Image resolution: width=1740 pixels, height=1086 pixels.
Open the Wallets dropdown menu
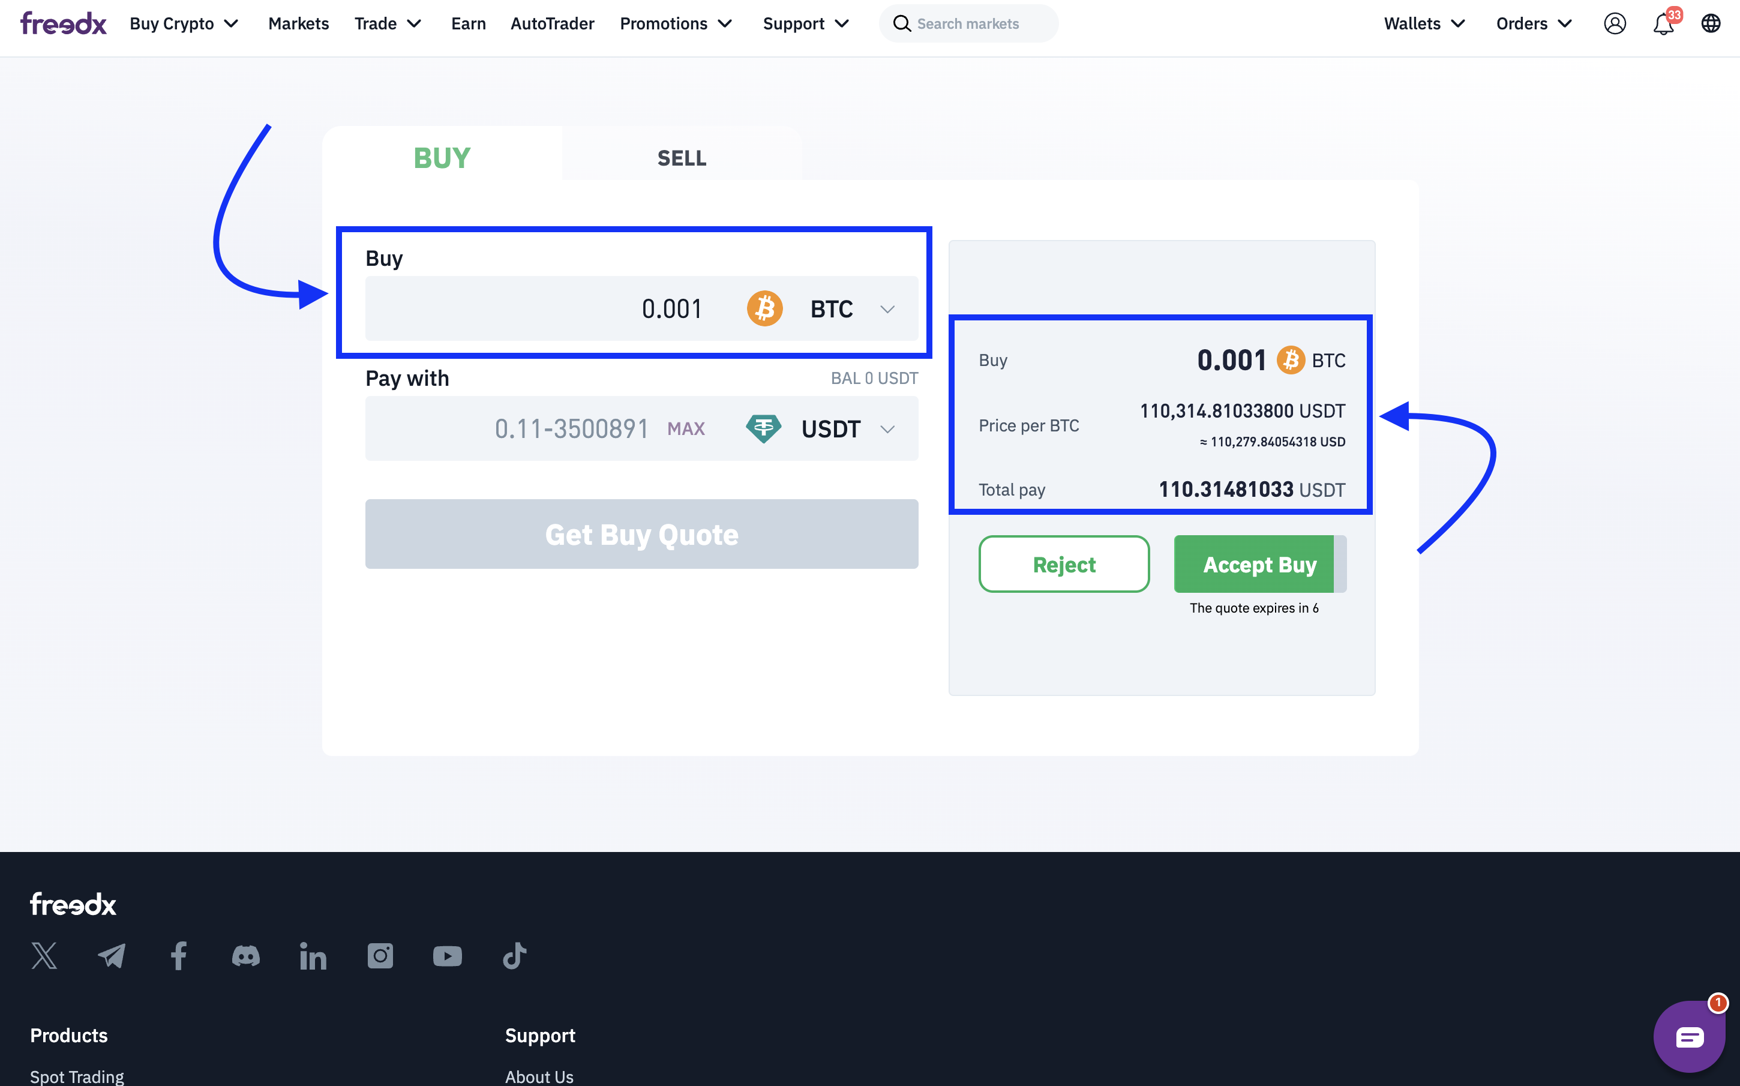pos(1424,24)
